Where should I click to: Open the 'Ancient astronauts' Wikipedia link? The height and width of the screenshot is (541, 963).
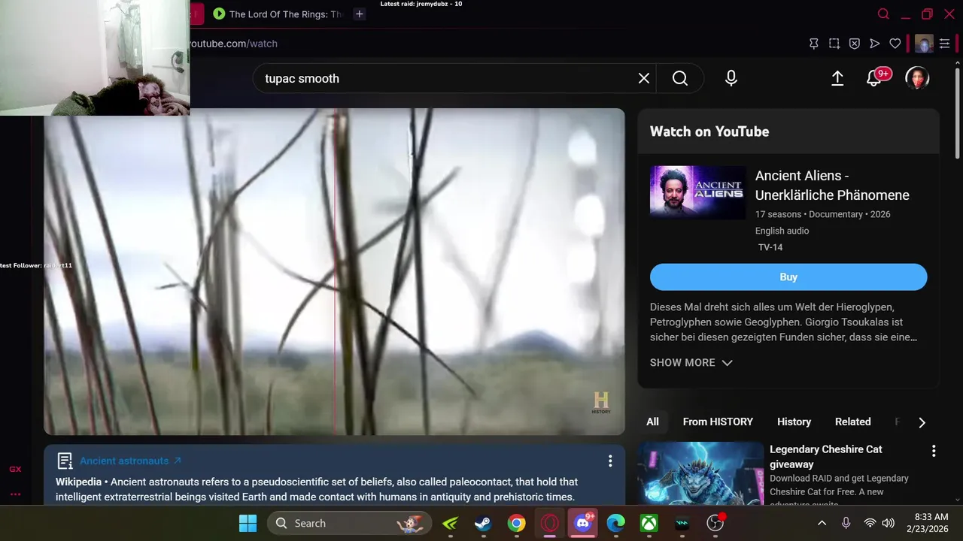(131, 461)
